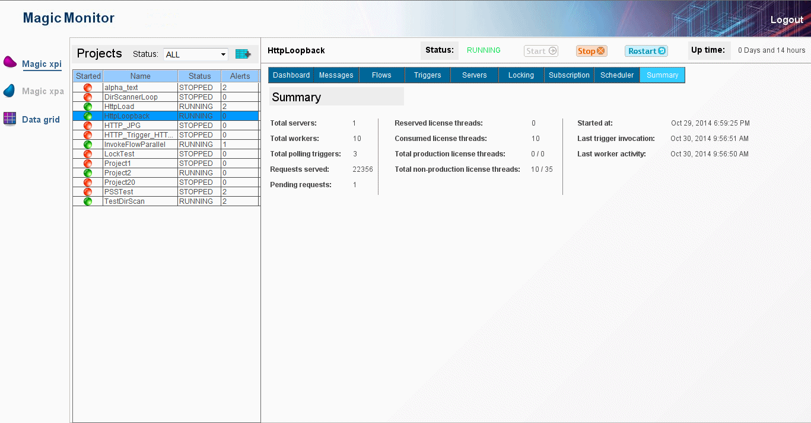
Task: Select the HTTP_JPG project name
Action: click(122, 126)
